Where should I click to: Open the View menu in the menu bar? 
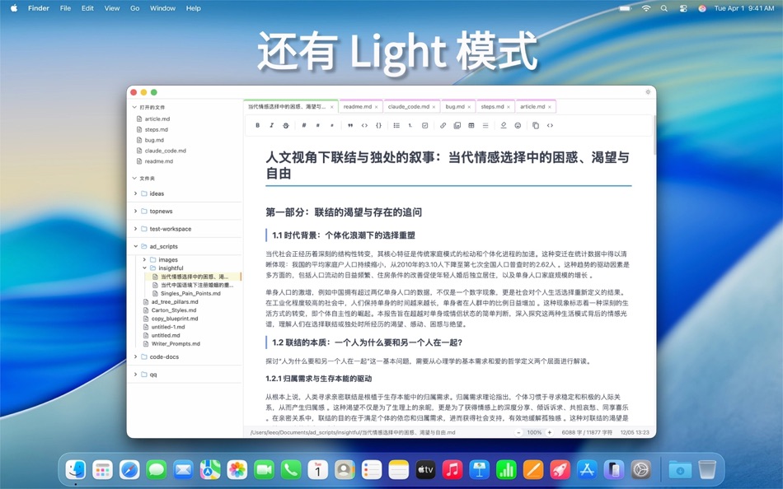112,8
